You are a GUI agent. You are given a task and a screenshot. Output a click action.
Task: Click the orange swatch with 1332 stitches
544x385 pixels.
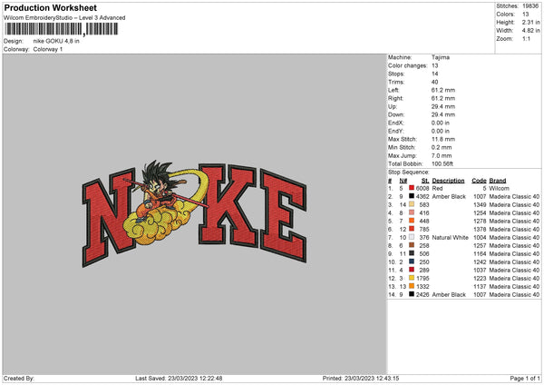click(412, 286)
